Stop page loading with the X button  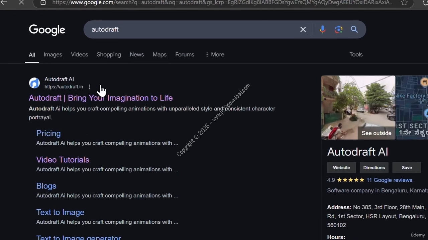(x=21, y=2)
